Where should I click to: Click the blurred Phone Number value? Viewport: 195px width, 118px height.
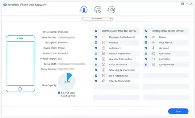(x=66, y=69)
